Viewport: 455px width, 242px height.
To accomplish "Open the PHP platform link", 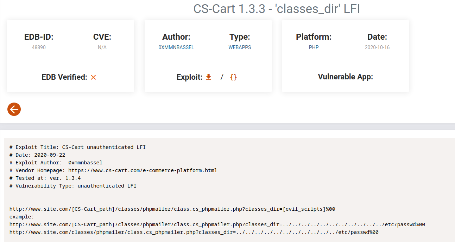I will (x=314, y=47).
